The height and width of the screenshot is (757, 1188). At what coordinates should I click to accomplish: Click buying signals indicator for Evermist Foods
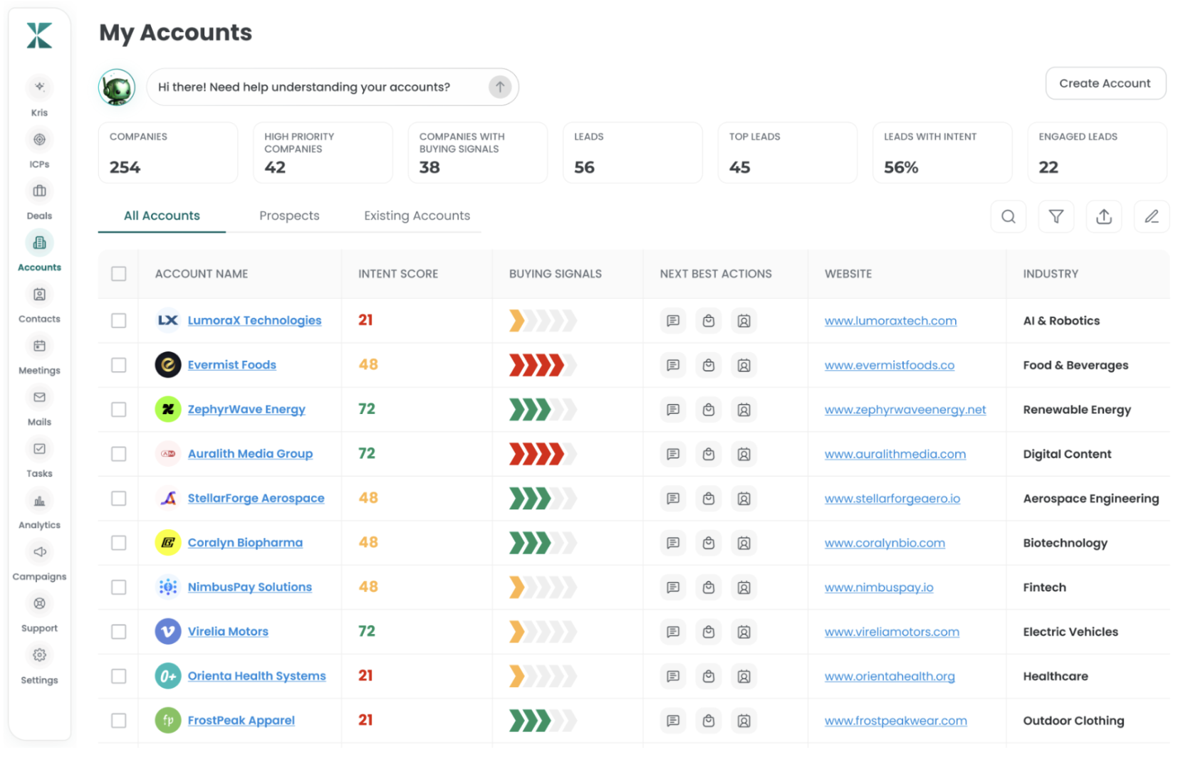pos(543,365)
